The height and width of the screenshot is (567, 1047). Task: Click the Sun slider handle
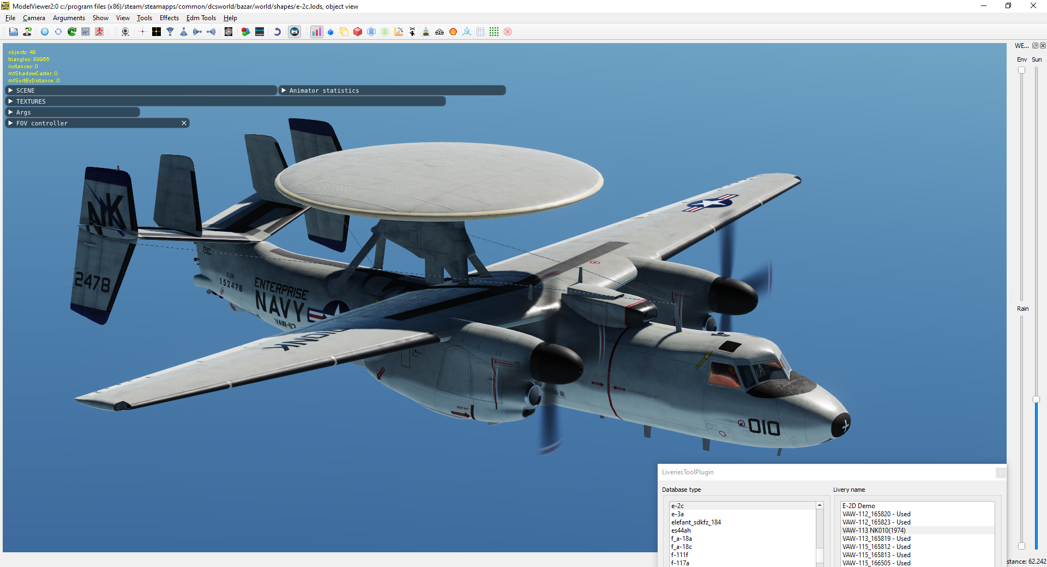pyautogui.click(x=1037, y=400)
